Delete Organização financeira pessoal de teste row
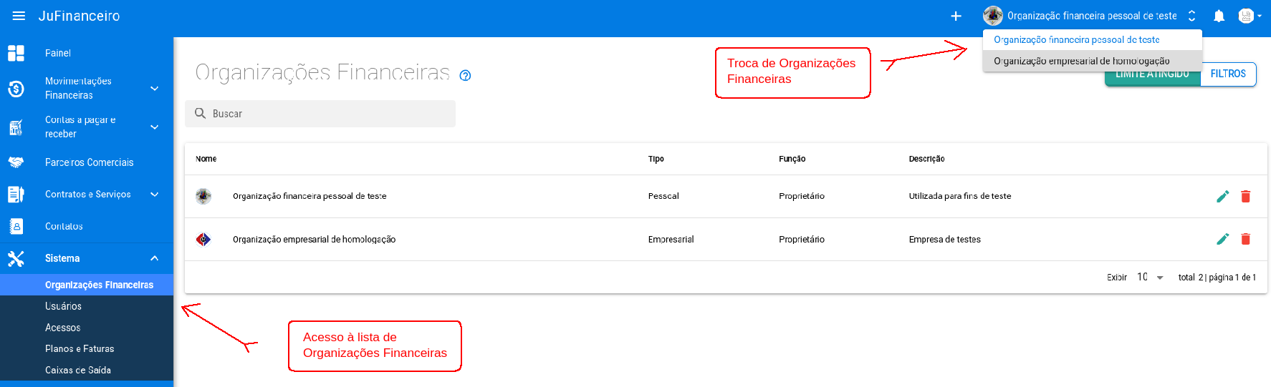Viewport: 1271px width, 387px height. pos(1245,196)
